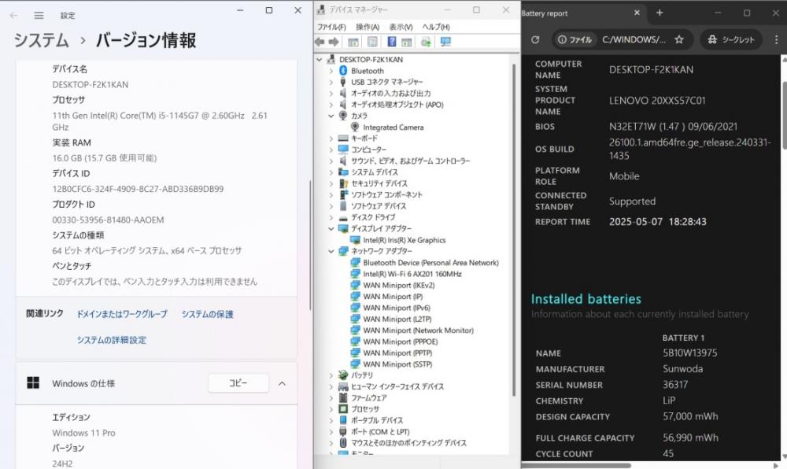Screen dimensions: 787x469
Task: Toggle the console tree pane icon in Device Manager
Action: 353,42
